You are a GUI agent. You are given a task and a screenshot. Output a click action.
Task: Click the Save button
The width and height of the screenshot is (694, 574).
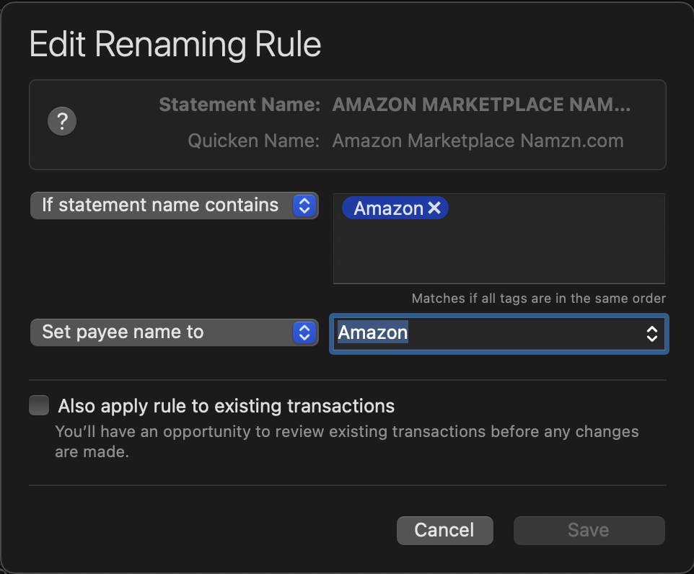pos(589,530)
